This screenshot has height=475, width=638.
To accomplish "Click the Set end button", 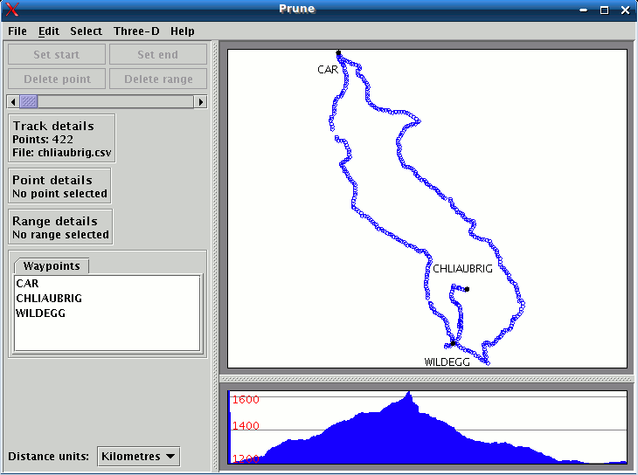I will 158,54.
